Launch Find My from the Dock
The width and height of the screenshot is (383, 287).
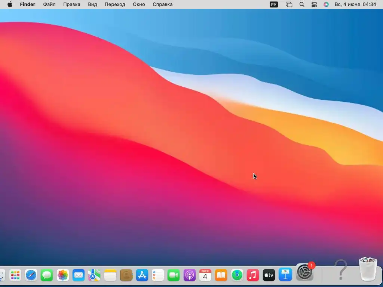237,275
